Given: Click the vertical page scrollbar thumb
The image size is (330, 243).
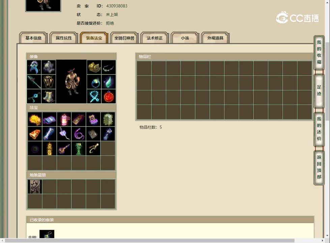Looking at the screenshot, I should click(x=327, y=81).
